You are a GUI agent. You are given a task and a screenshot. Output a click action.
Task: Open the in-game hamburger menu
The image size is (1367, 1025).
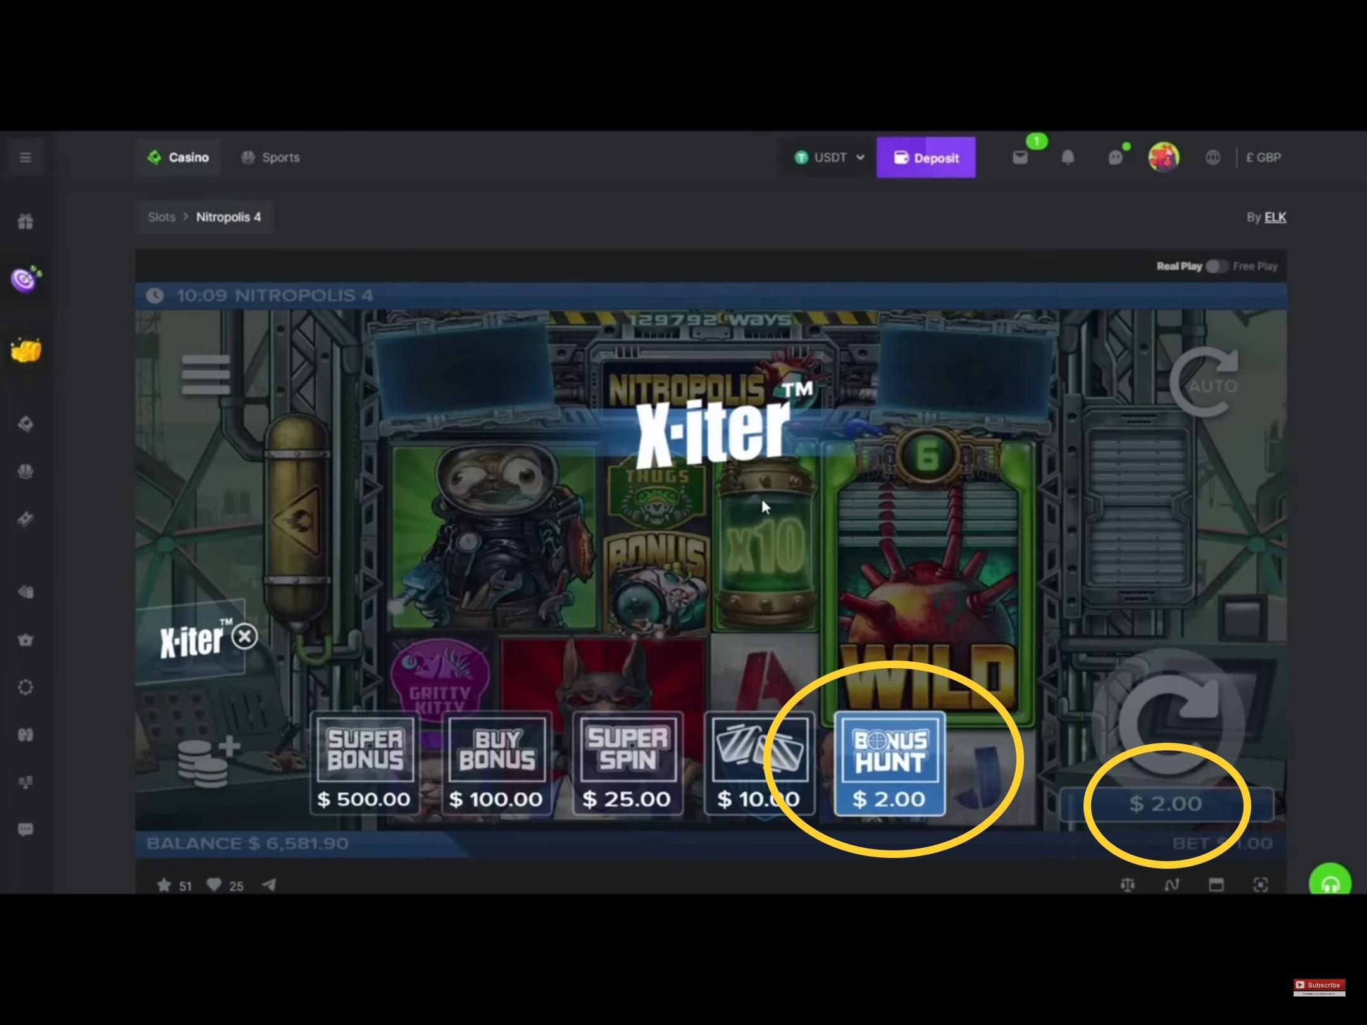tap(206, 375)
